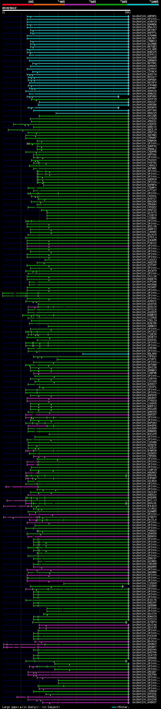Viewport: 161px width, 709px height.
Task: Select UniRef100_B6T8F4 hit
Action: [144, 82]
